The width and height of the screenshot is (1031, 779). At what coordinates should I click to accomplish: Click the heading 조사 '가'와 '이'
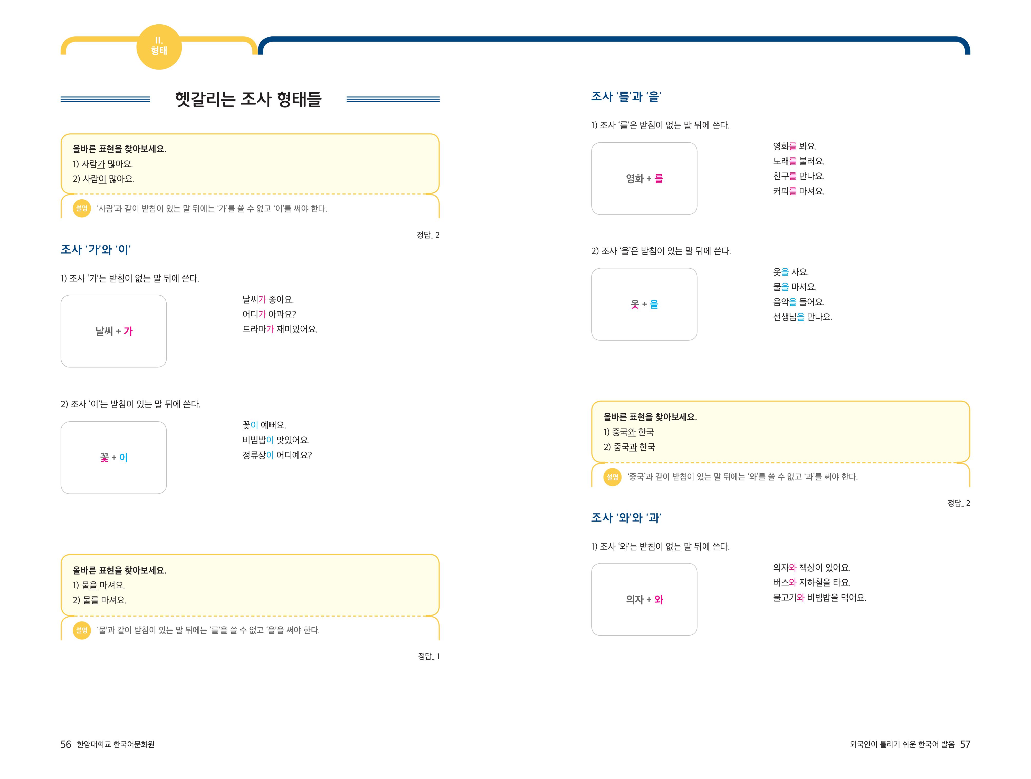point(96,250)
